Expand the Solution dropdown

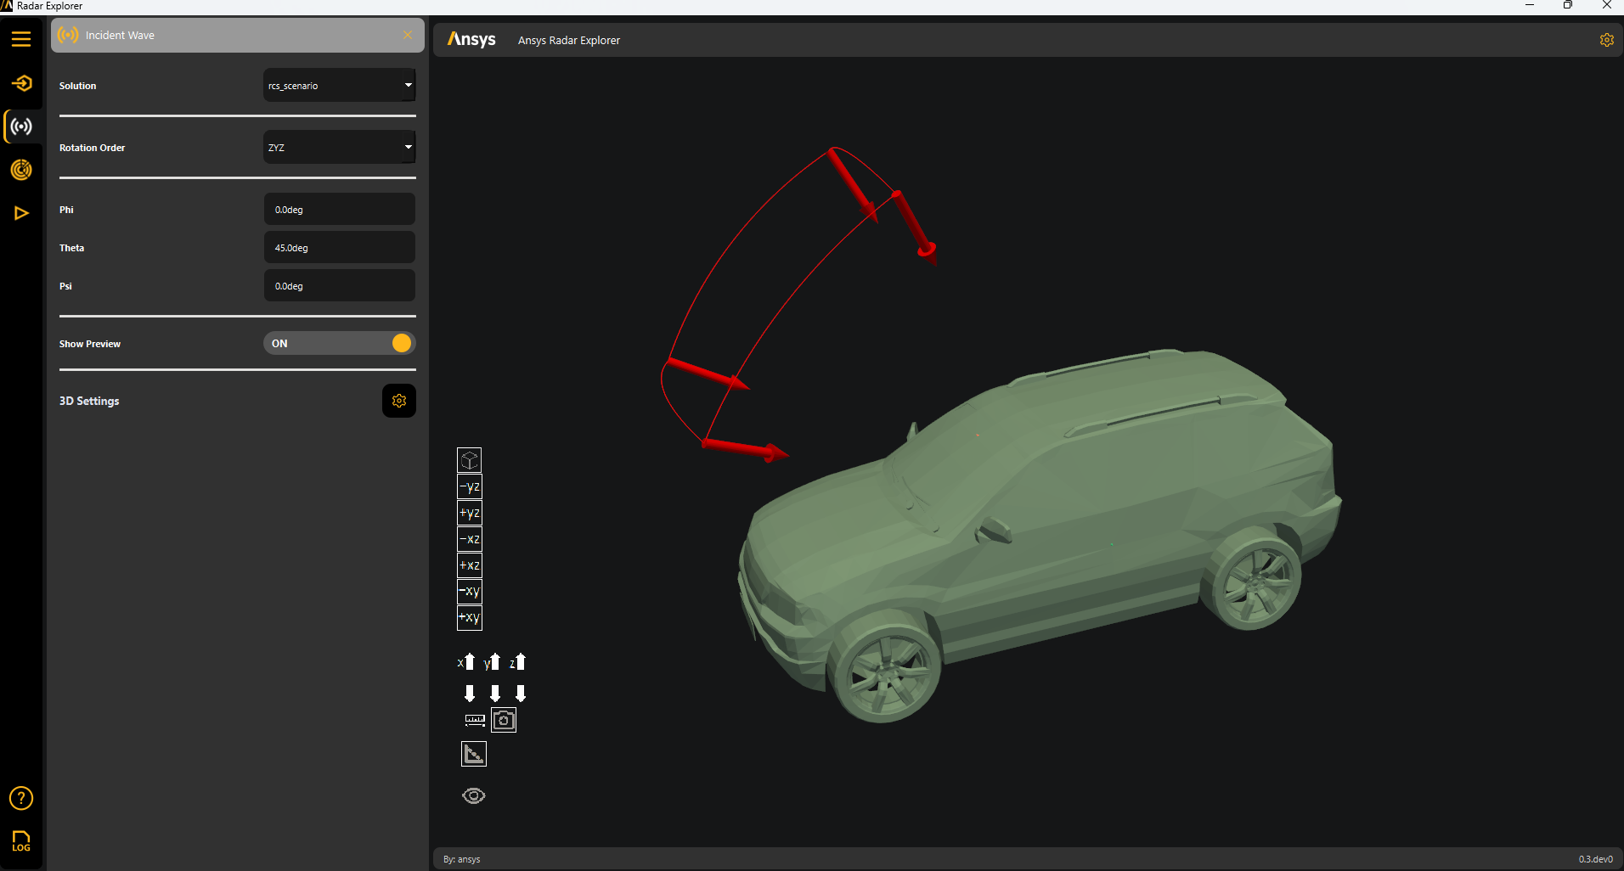point(339,86)
